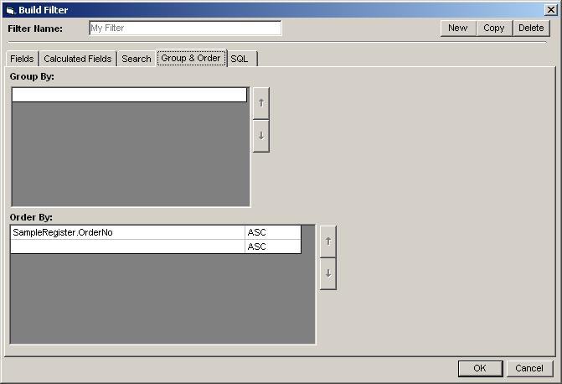Cancel the Build Filter dialog

(529, 368)
